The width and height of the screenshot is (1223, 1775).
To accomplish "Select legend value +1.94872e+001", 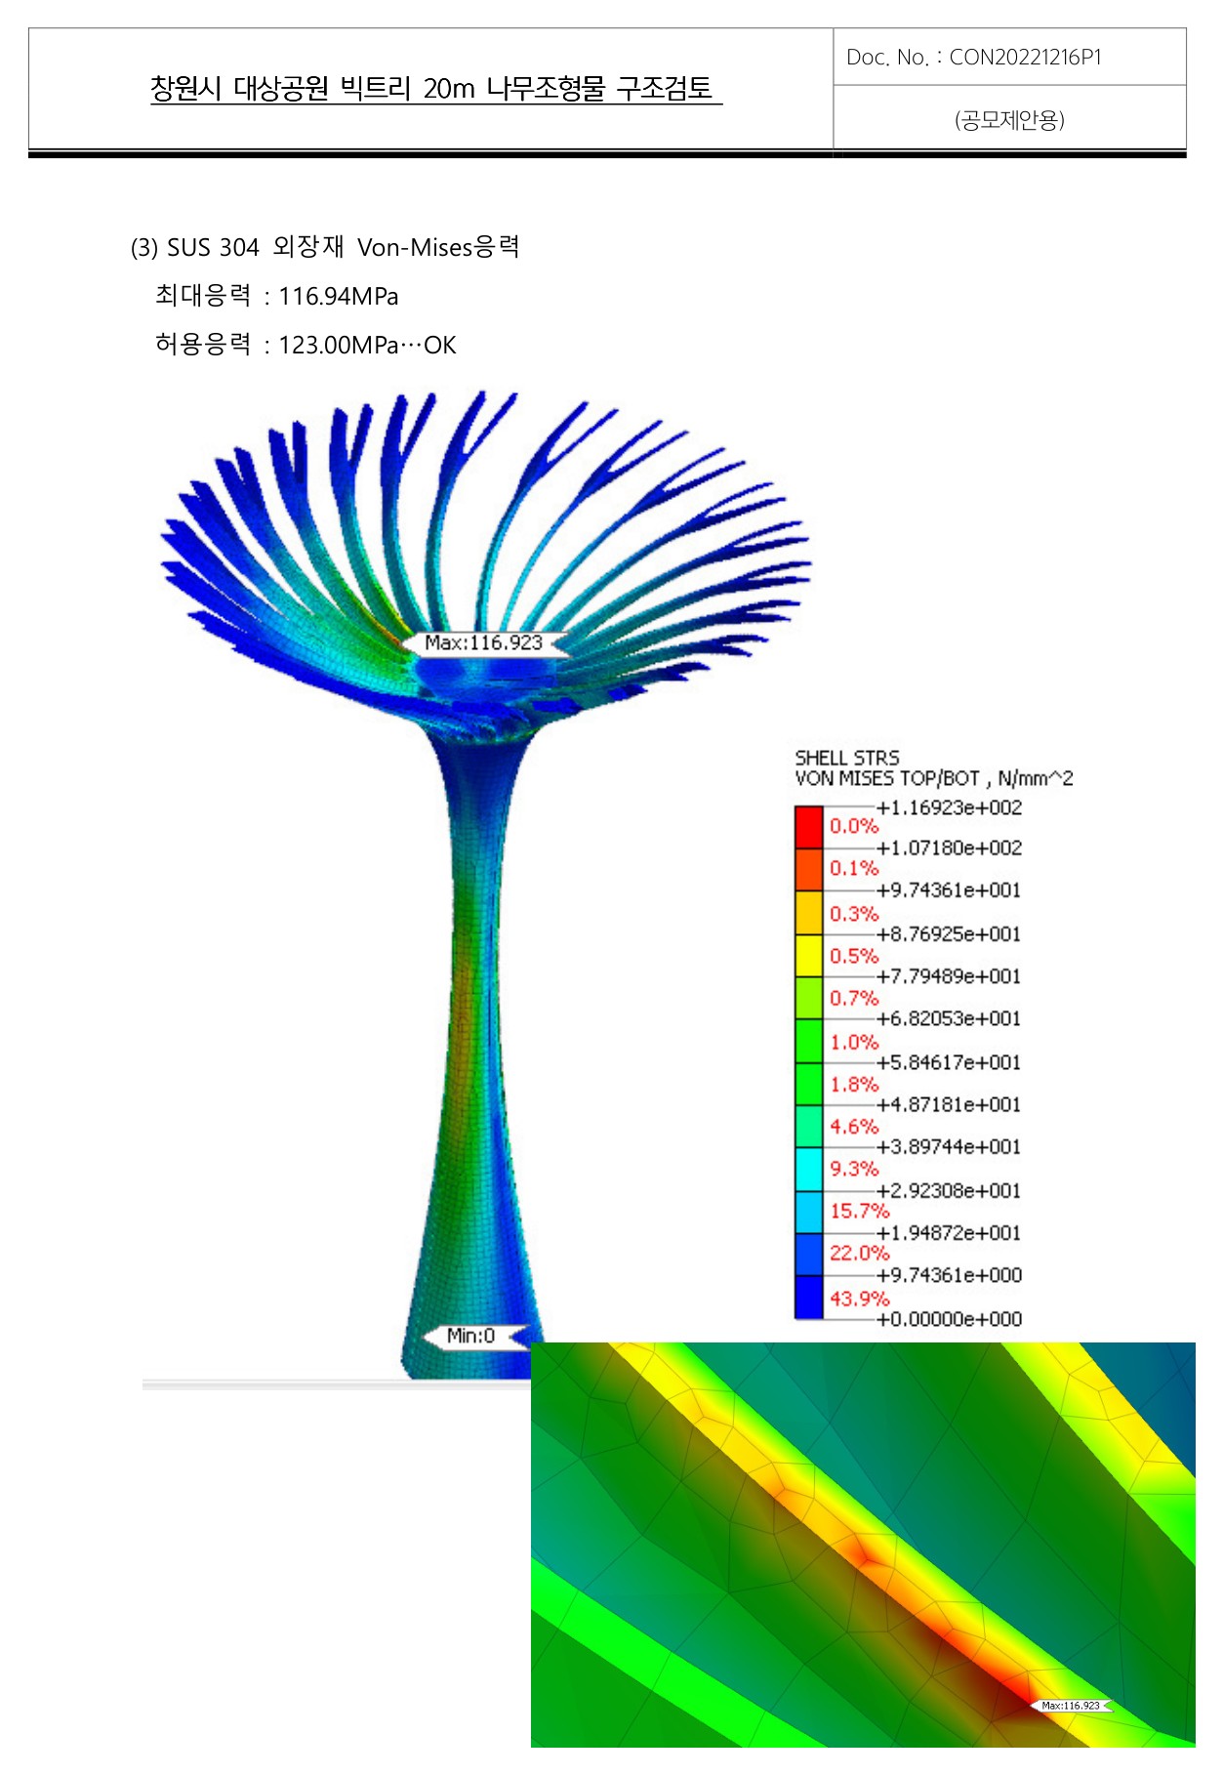I will [949, 1233].
